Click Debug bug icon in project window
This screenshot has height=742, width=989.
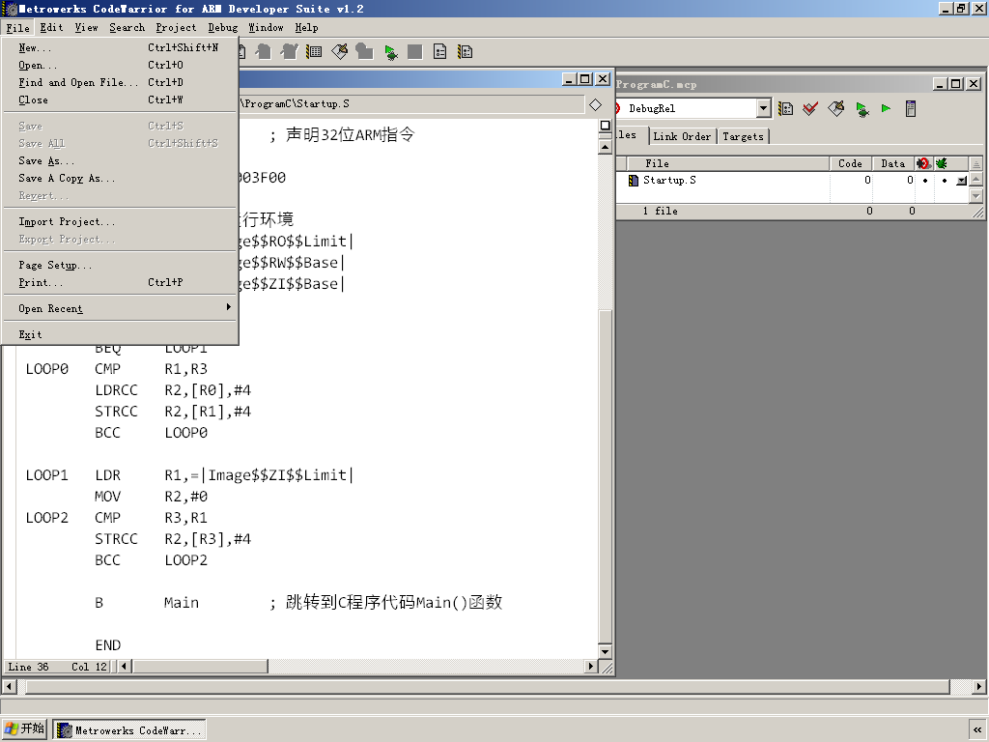862,108
